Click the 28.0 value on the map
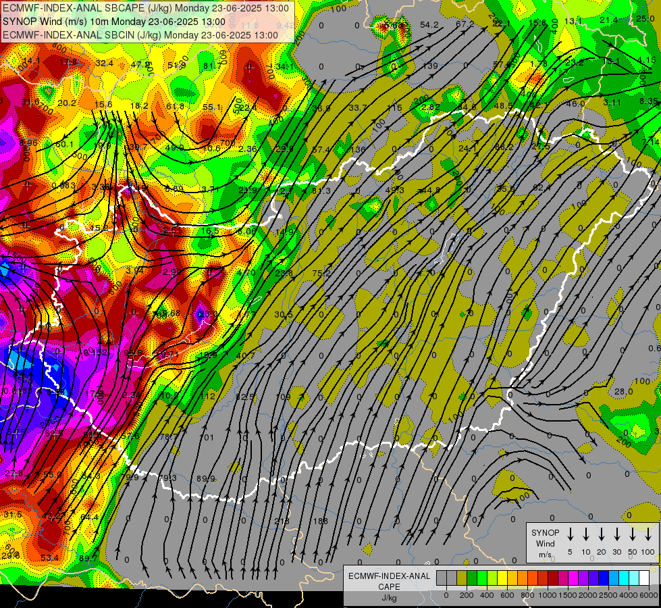The width and height of the screenshot is (661, 608). pyautogui.click(x=623, y=392)
